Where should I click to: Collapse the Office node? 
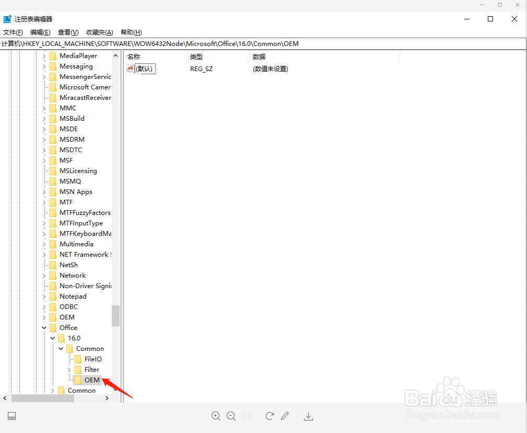pos(44,327)
